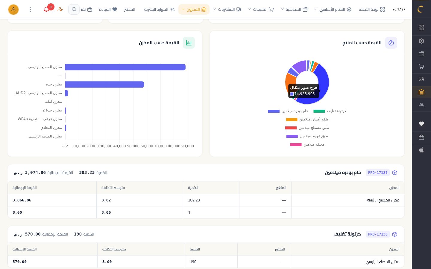This screenshot has width=431, height=269.
Task: Toggle خام بودرة ميلامين legend swatch
Action: (x=274, y=111)
